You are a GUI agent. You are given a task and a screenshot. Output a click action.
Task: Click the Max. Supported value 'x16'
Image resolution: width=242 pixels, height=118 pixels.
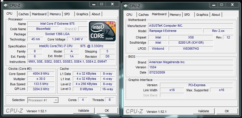click(x=222, y=90)
